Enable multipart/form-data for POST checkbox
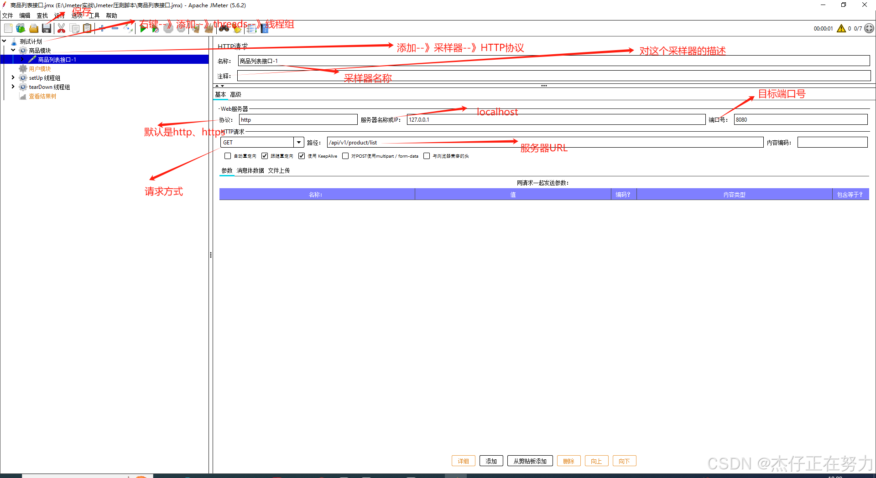 pyautogui.click(x=345, y=156)
